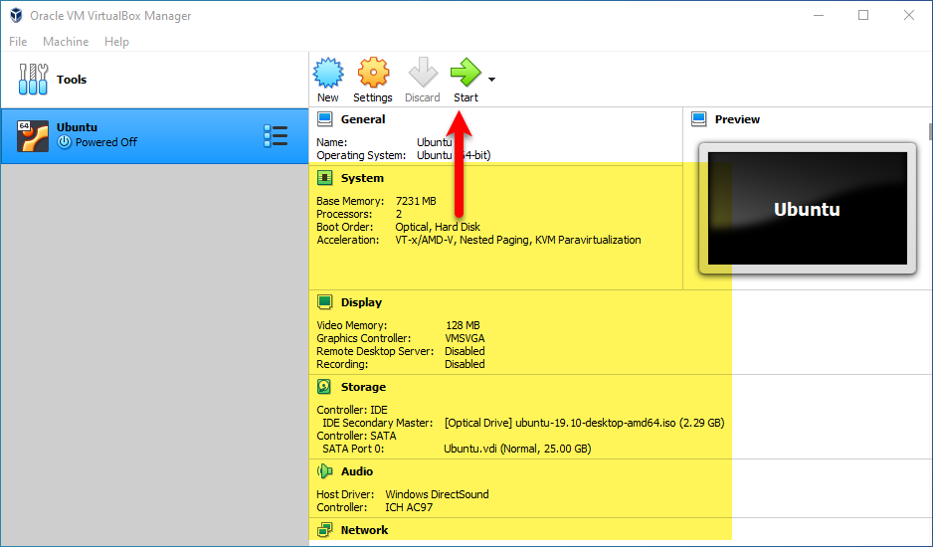Click the Ubuntu.vdi SATA Port 0 entry
Screen dimensions: 933x547
click(517, 449)
